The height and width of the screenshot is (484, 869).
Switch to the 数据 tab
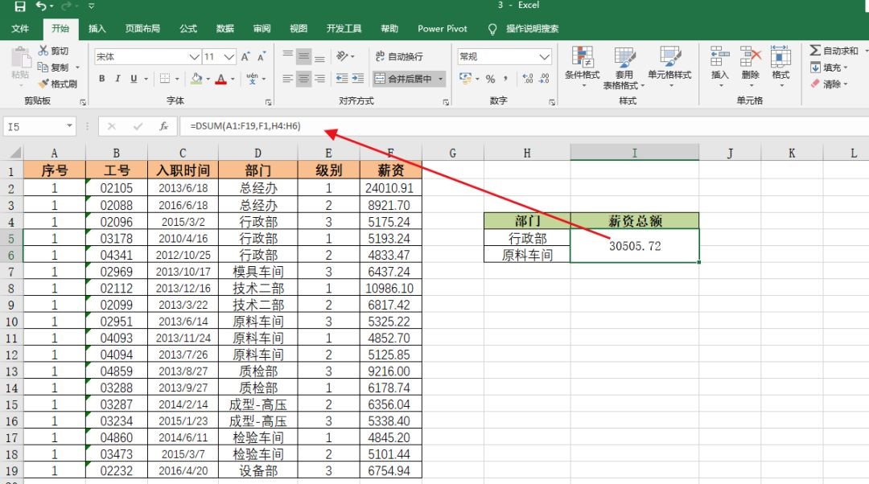click(225, 28)
